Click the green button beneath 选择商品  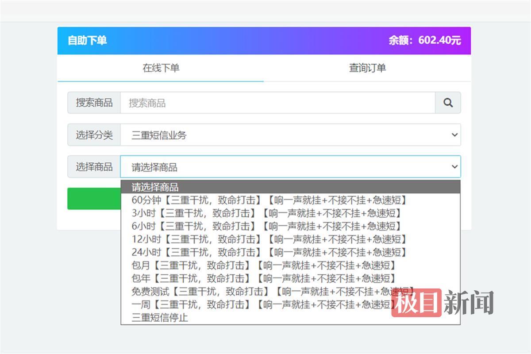[x=94, y=199]
